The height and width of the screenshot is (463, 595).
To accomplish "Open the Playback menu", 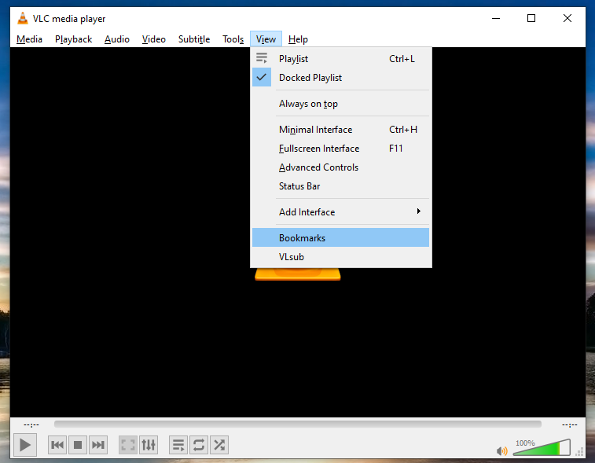I will pyautogui.click(x=73, y=39).
